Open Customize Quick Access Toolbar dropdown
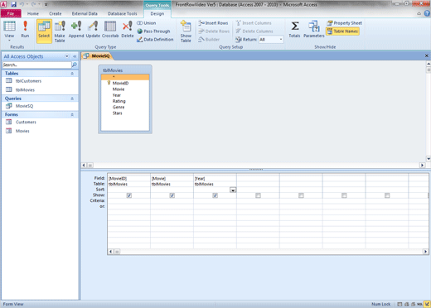Screen dimensions: 431x308 coord(46,4)
